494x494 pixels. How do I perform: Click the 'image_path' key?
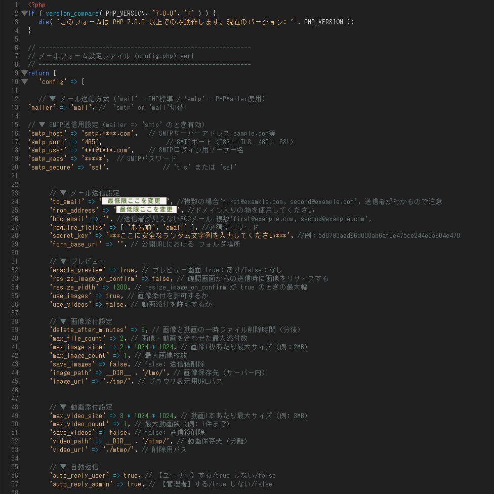tap(70, 373)
